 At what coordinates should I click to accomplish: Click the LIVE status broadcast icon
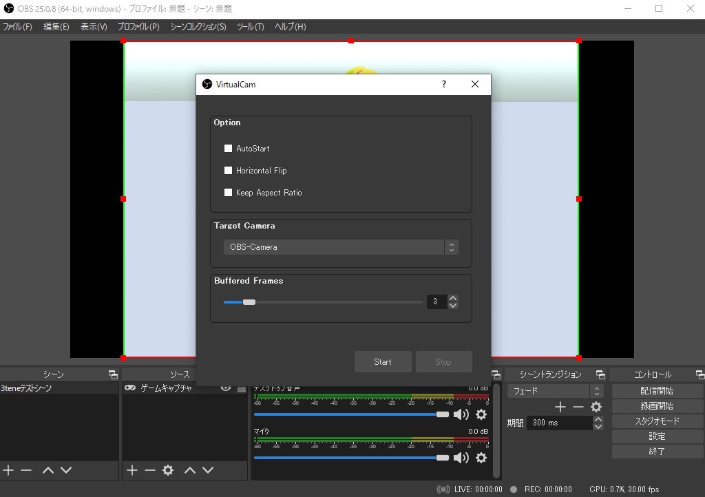click(443, 489)
